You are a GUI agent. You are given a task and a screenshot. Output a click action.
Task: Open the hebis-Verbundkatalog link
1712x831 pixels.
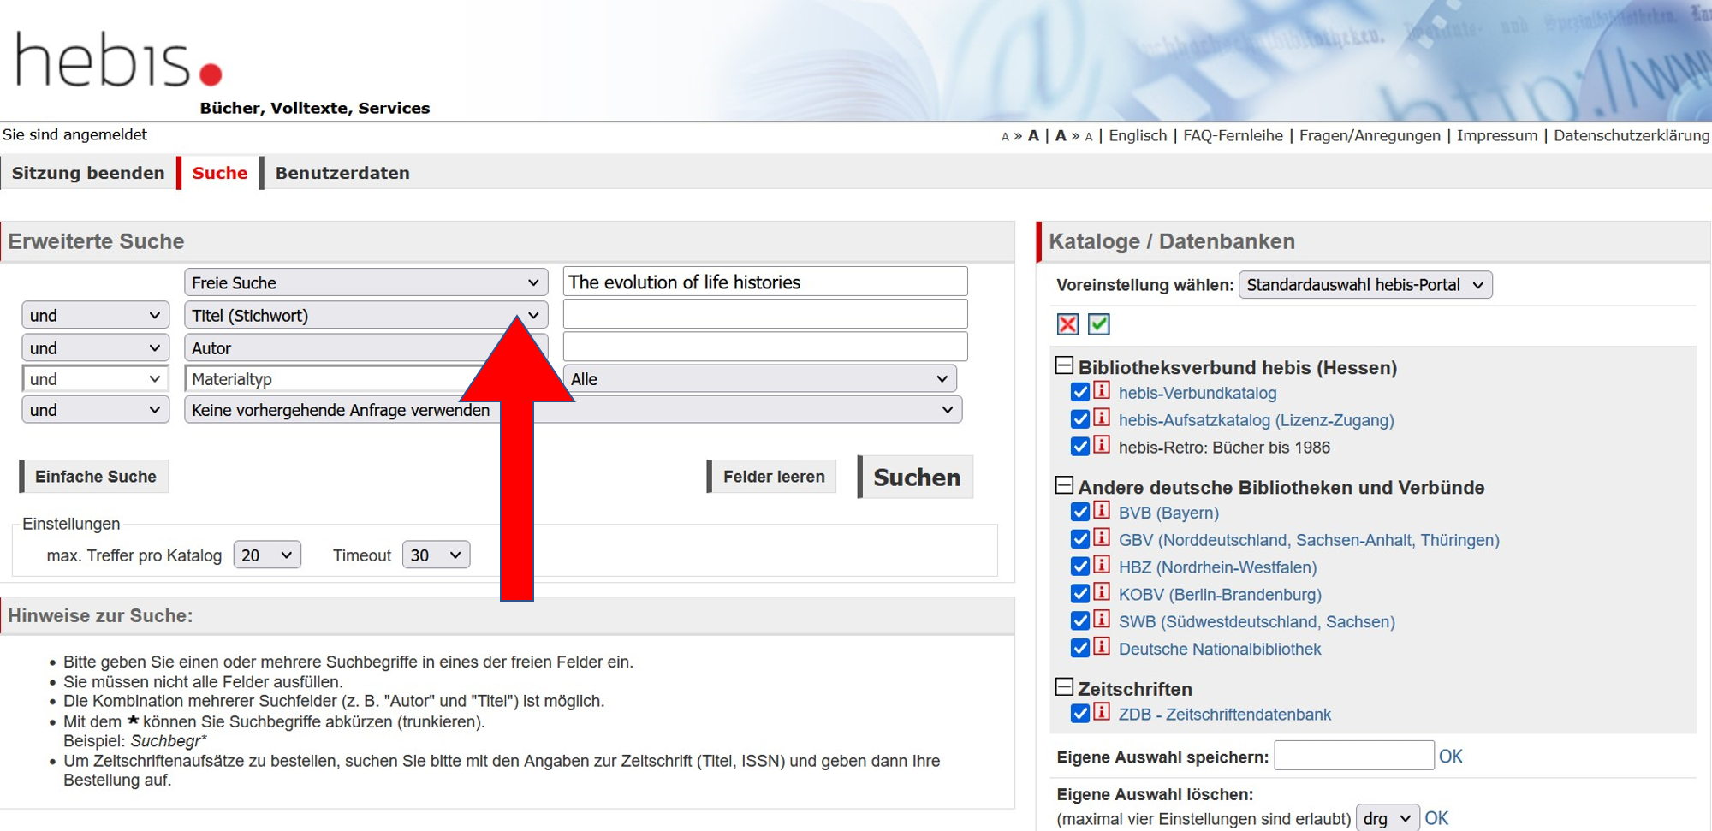tap(1197, 393)
